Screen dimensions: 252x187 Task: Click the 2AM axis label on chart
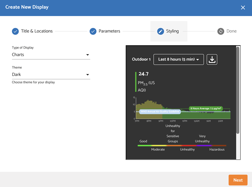pyautogui.click(x=220, y=121)
